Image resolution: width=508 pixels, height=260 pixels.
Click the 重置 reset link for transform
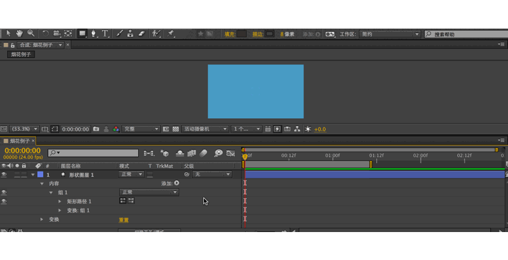point(124,220)
